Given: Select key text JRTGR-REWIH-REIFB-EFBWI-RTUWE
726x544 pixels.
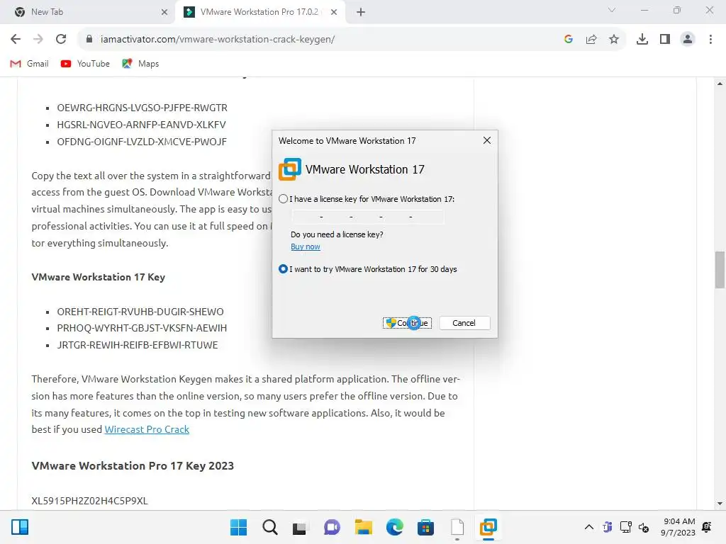Looking at the screenshot, I should [x=137, y=345].
